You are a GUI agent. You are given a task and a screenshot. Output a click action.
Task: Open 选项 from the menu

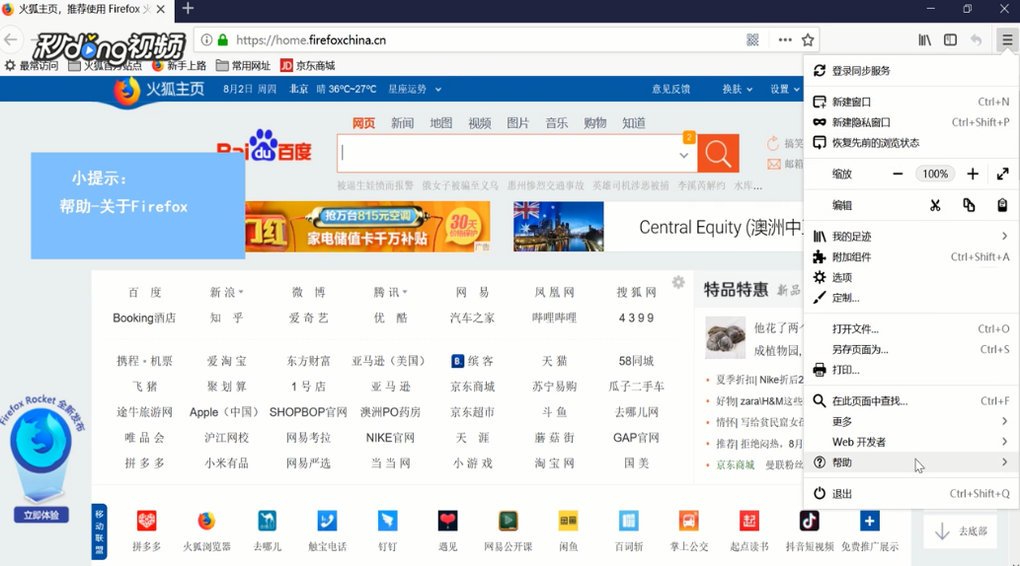tap(910, 277)
